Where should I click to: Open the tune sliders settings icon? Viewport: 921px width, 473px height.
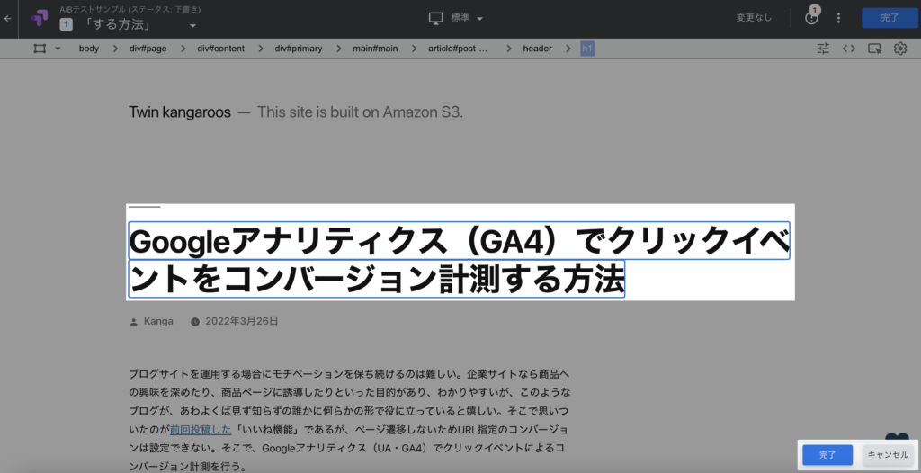(x=823, y=49)
